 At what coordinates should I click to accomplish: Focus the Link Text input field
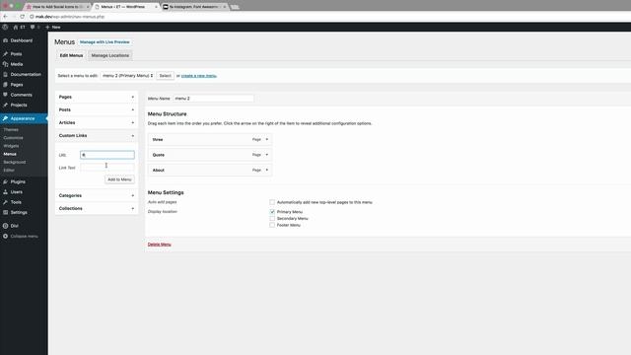pos(107,168)
